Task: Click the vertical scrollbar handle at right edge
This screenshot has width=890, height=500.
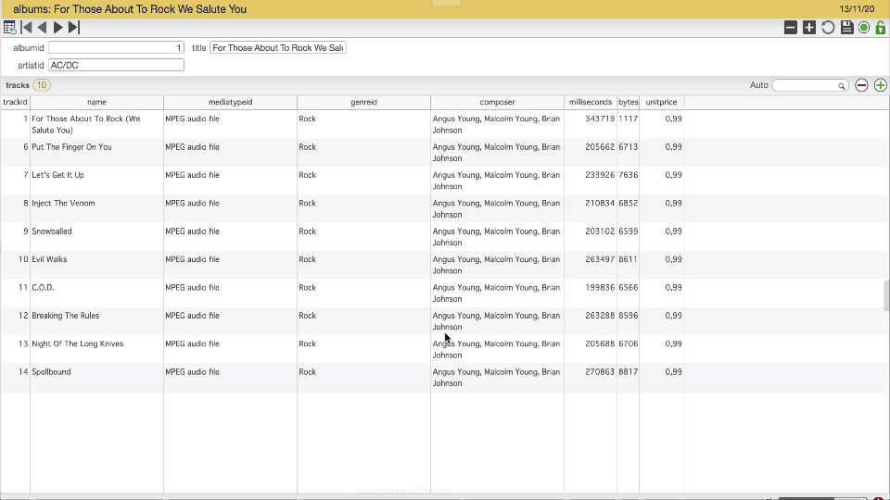Action: 886,295
